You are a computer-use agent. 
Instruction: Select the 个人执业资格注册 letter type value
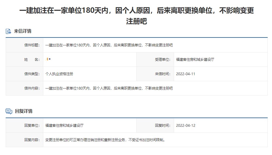click(59, 74)
